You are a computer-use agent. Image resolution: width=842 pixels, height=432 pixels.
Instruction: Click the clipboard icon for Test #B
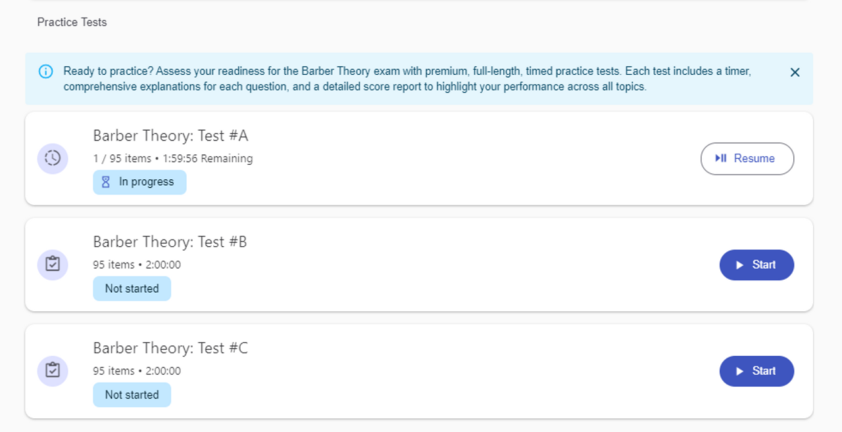tap(53, 265)
